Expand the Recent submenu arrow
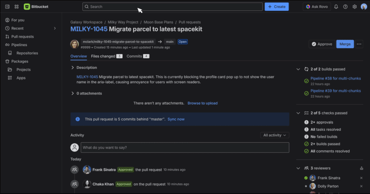Screen dimensions: 370x194 [x=55, y=28]
